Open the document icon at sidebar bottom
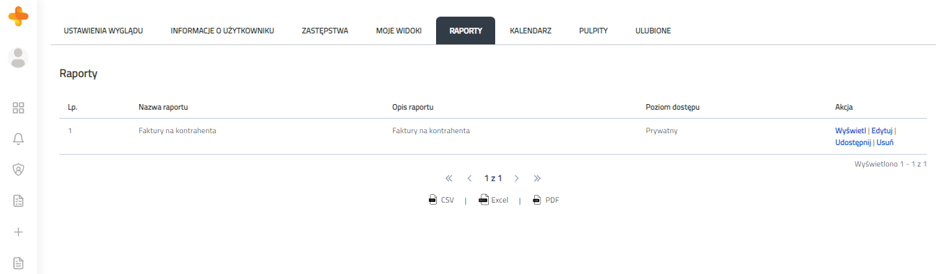941x274 pixels. [19, 263]
